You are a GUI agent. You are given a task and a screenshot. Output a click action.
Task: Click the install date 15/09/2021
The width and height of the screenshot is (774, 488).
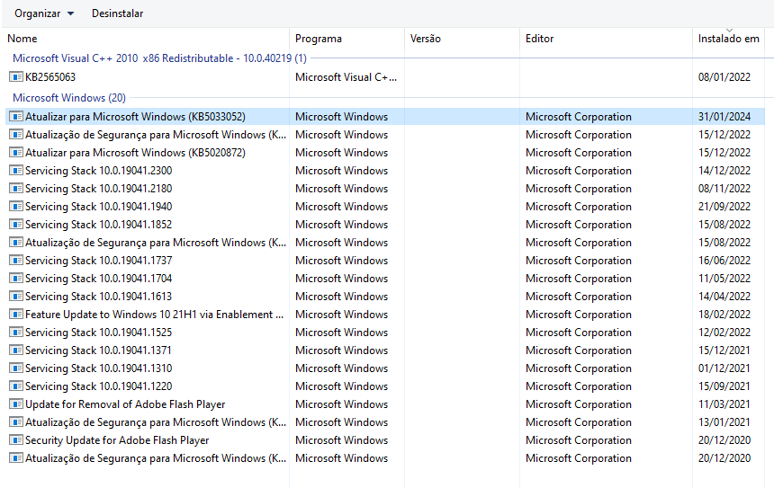(x=724, y=386)
